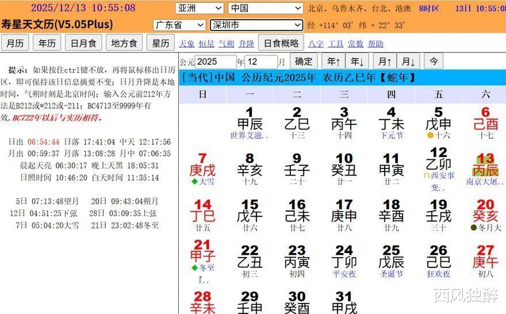The image size is (506, 314).
Task: Select December 2 乙巳 in calendar
Action: pos(297,122)
